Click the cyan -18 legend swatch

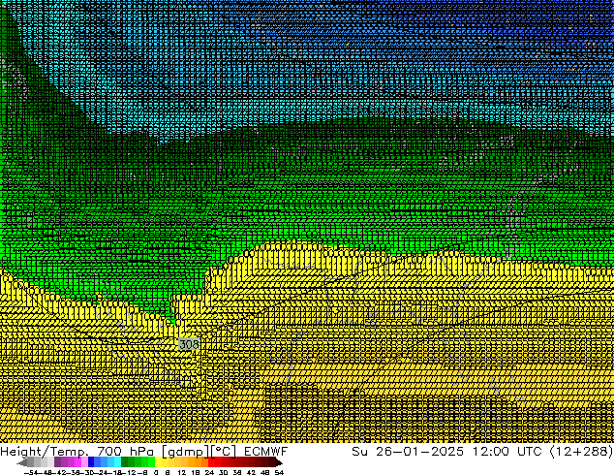pos(118,462)
